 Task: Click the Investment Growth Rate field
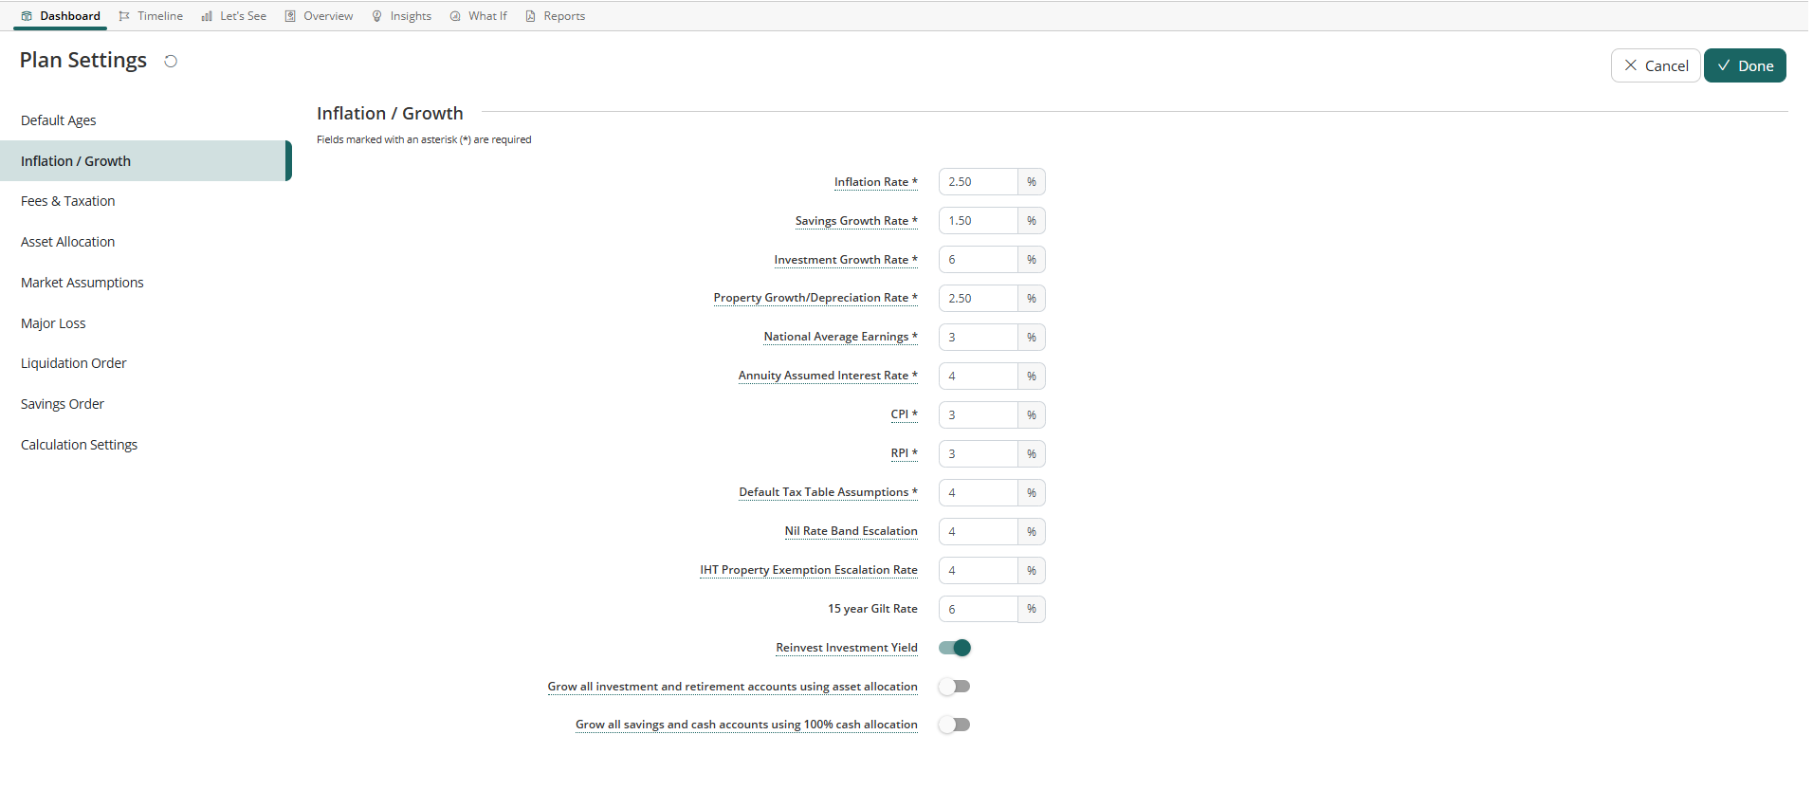click(978, 260)
